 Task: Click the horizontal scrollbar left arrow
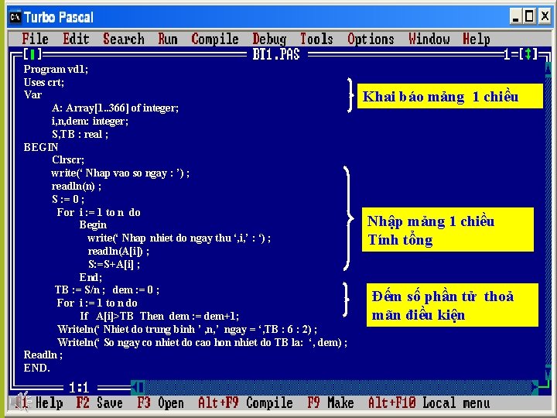tap(138, 387)
